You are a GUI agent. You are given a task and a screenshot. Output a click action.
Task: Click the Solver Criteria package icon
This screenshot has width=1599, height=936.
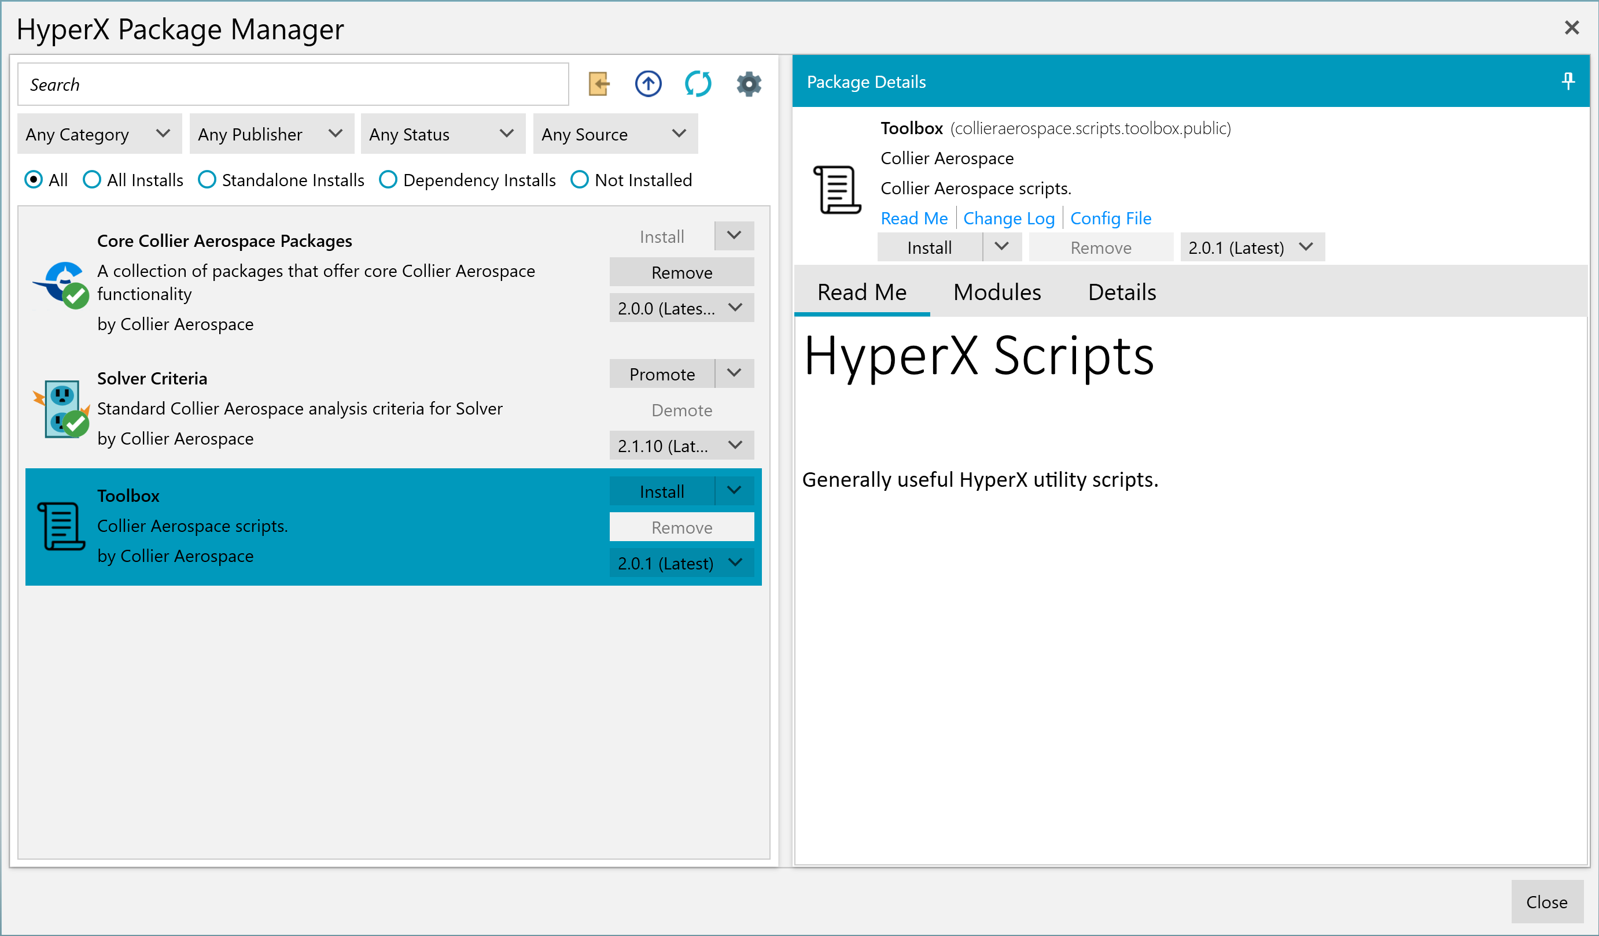point(61,408)
